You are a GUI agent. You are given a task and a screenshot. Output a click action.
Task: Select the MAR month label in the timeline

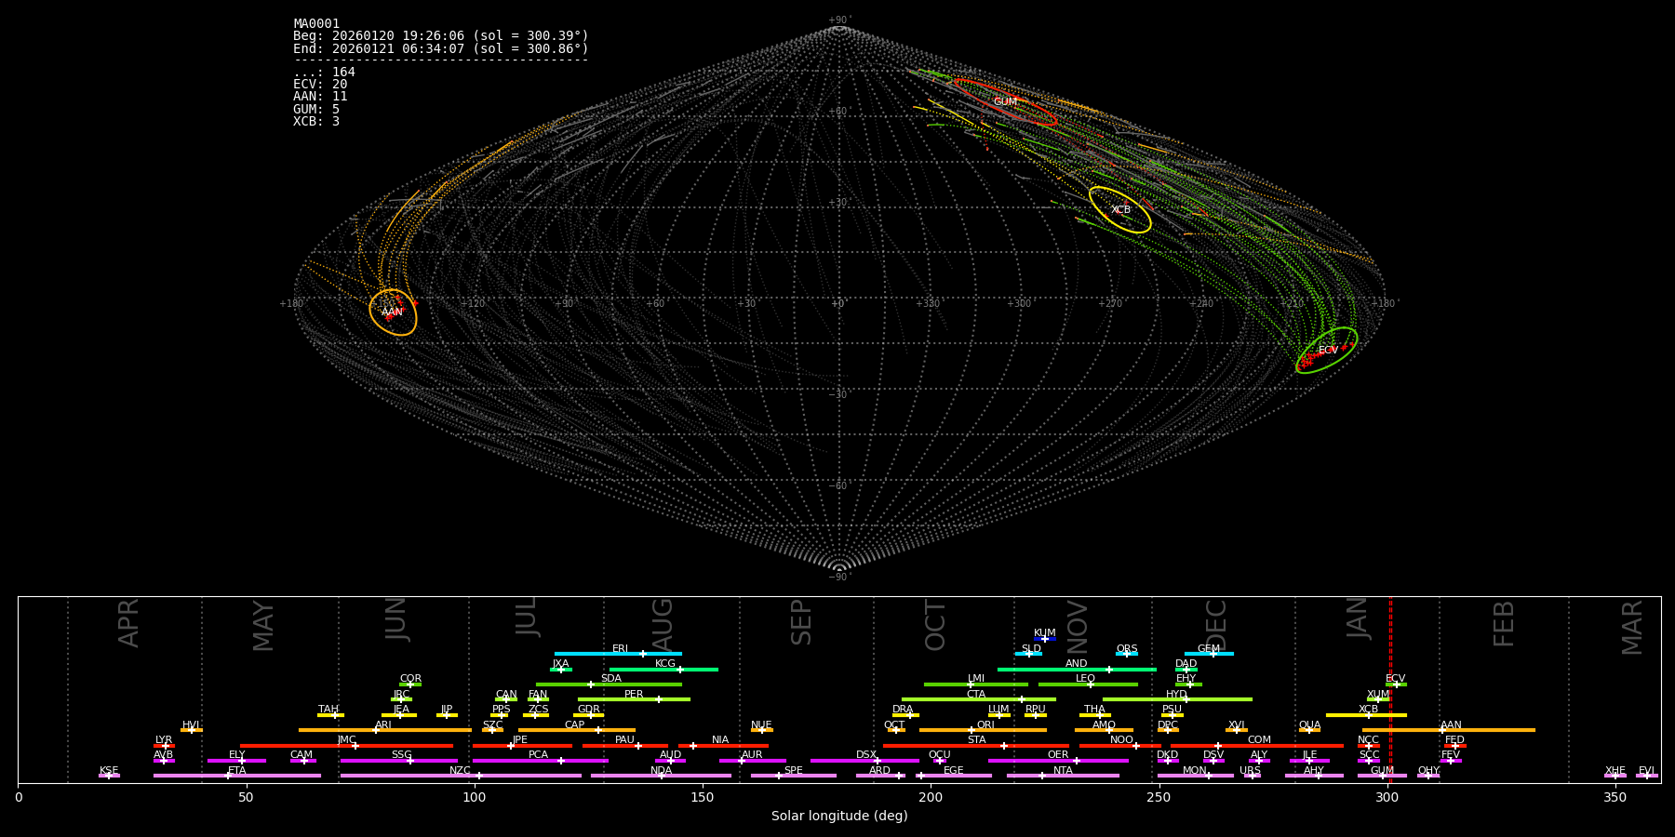tap(1632, 627)
